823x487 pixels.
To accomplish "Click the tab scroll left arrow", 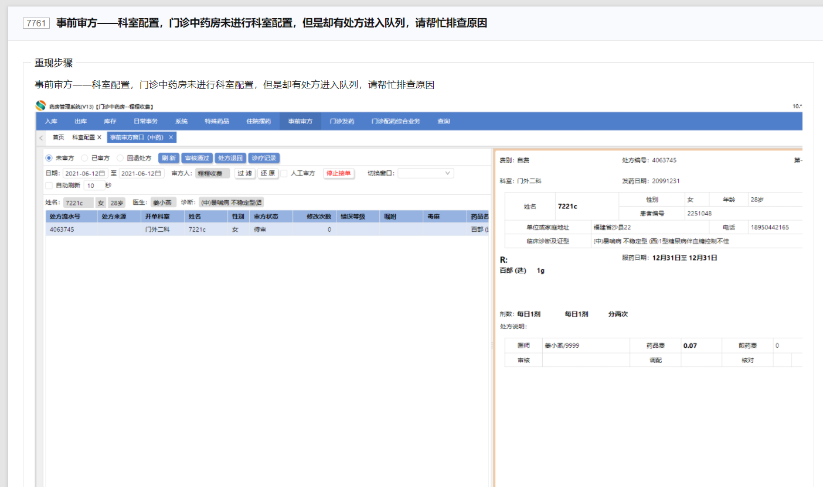I will click(41, 138).
